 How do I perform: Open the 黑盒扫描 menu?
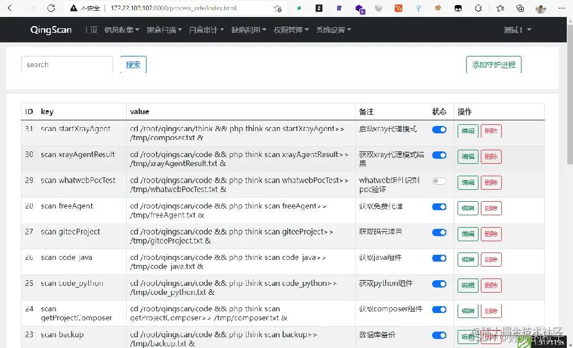[164, 30]
